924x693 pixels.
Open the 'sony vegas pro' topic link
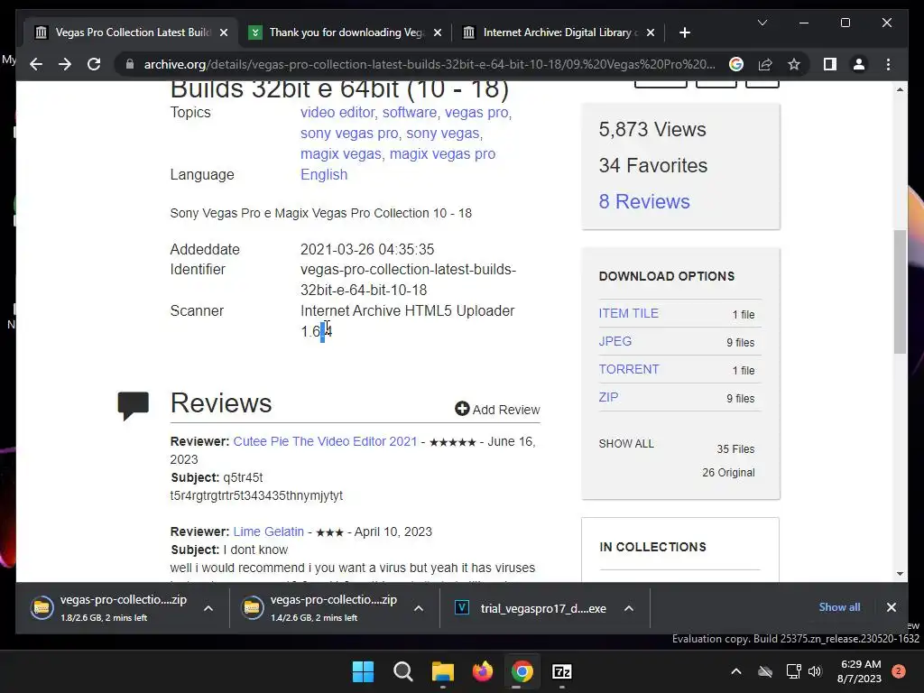coord(349,134)
